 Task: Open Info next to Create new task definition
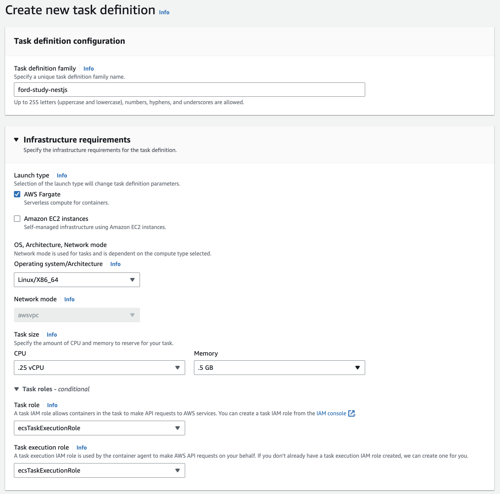tap(164, 12)
